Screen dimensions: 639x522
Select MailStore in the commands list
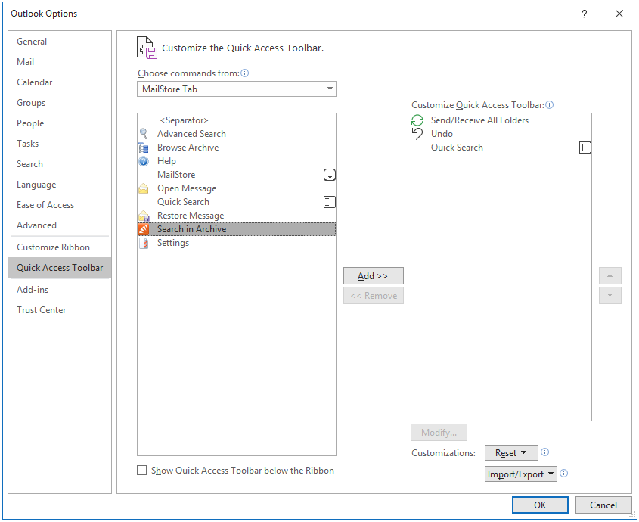coord(237,175)
